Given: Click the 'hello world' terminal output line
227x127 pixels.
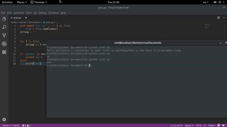Looking at the screenshot, I should click(x=113, y=50).
